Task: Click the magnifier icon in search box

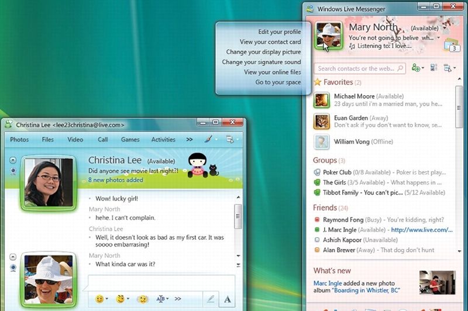Action: click(x=400, y=68)
